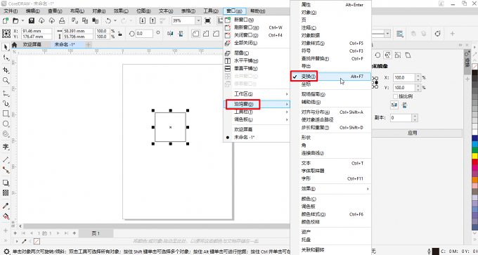Click the Print icon in toolbar
This screenshot has height=255, width=478.
pyautogui.click(x=62, y=20)
